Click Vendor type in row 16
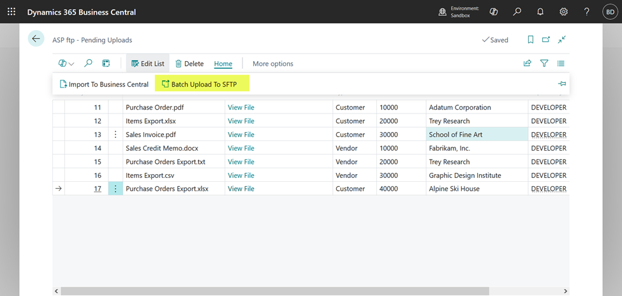This screenshot has height=296, width=622. click(354, 175)
